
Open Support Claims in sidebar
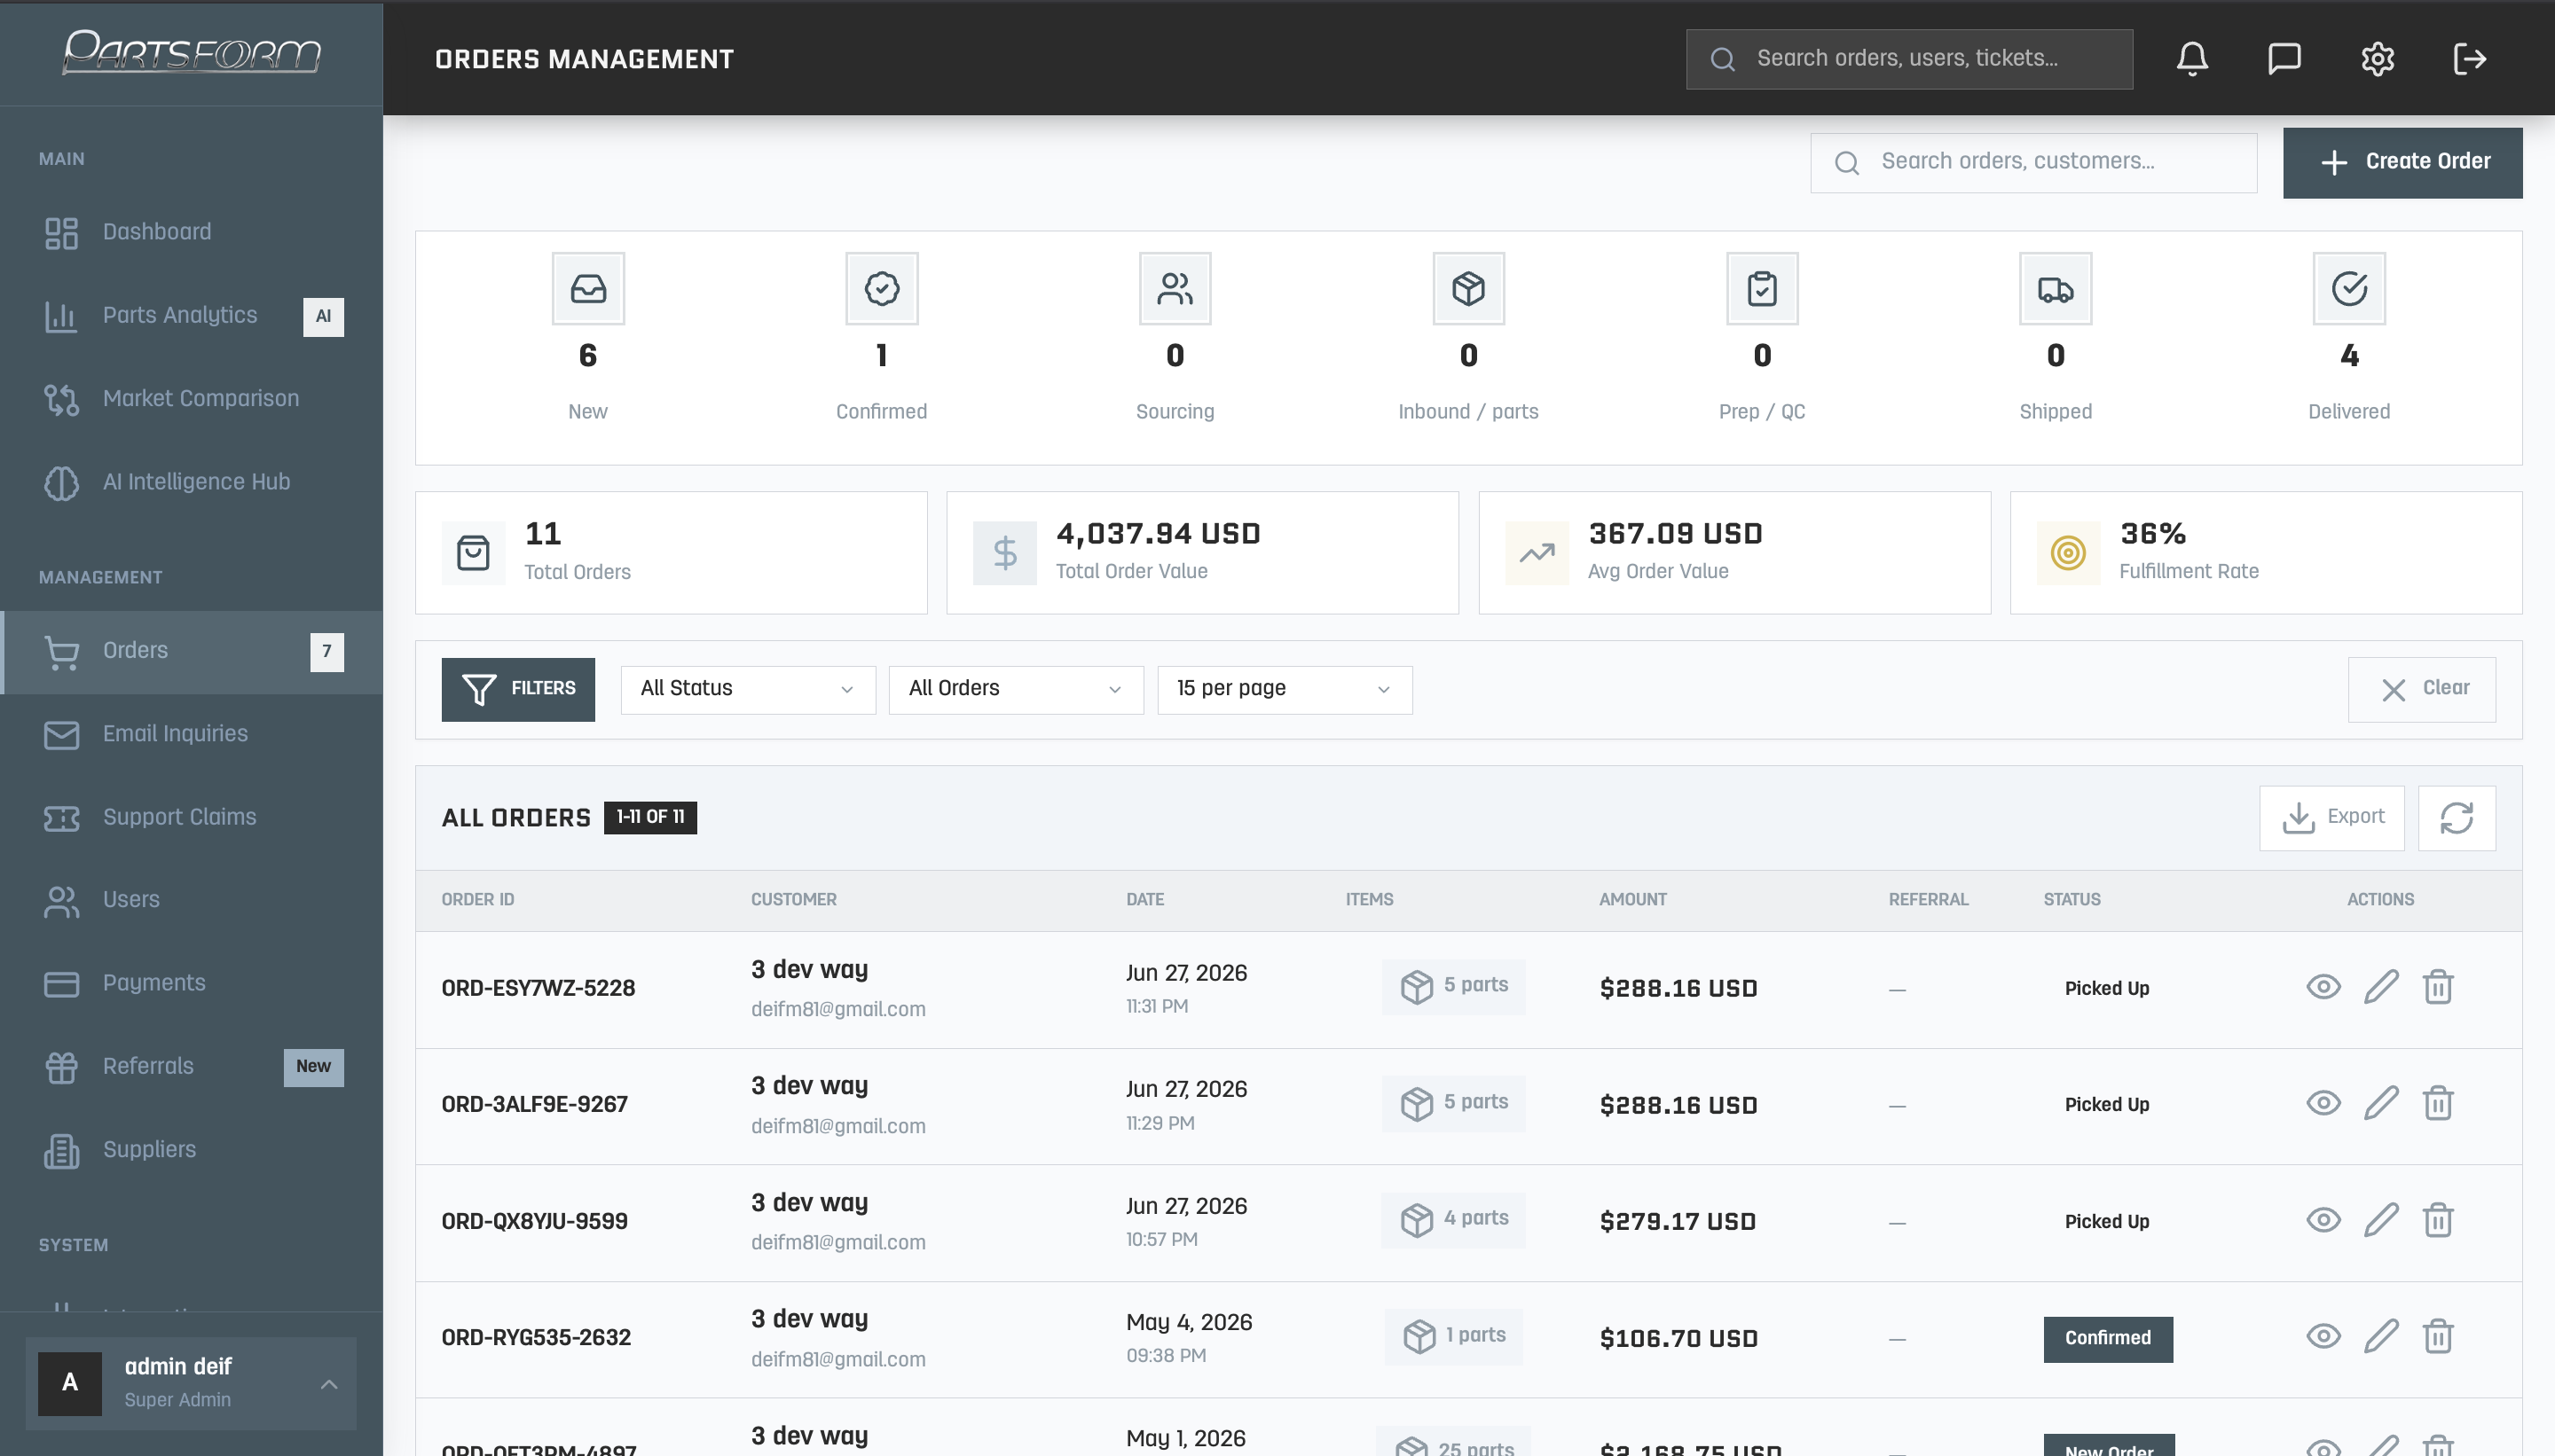[x=193, y=818]
